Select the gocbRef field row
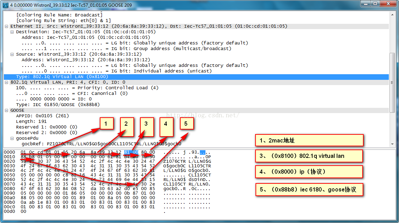 101,144
